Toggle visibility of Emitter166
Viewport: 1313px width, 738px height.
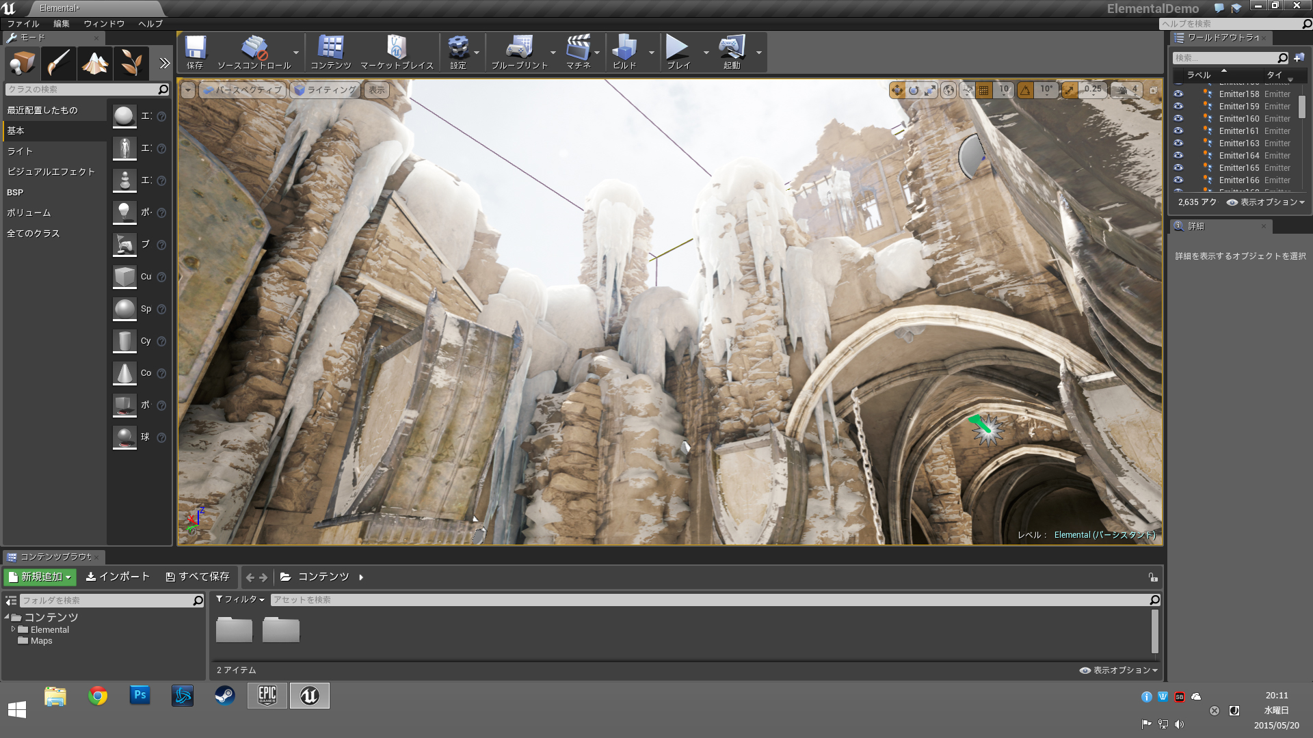[1178, 180]
